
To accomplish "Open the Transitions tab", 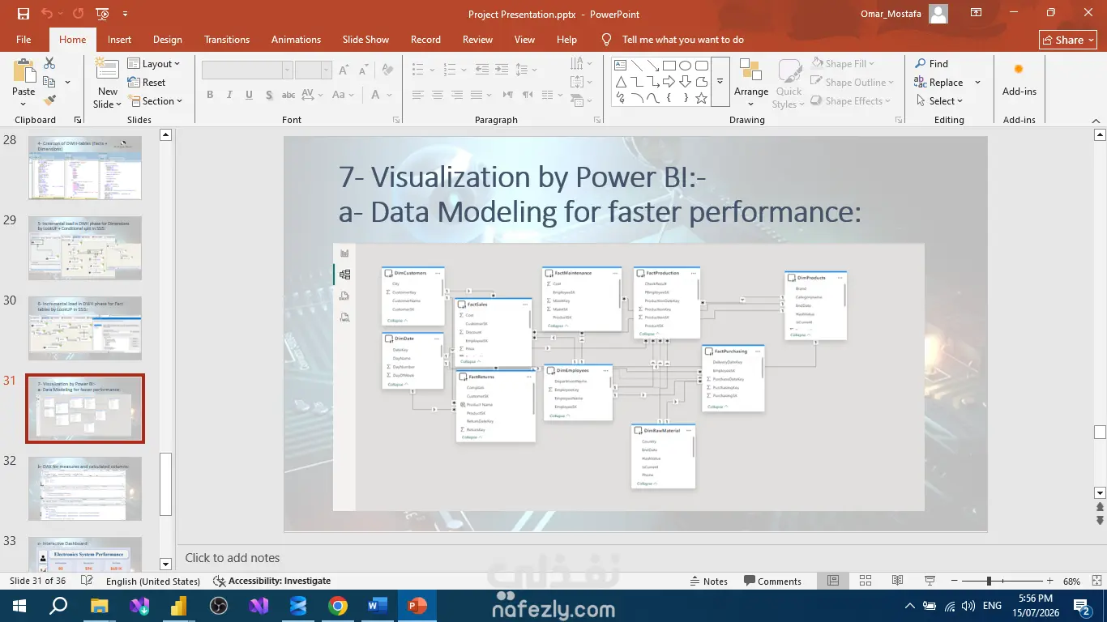I will click(228, 40).
